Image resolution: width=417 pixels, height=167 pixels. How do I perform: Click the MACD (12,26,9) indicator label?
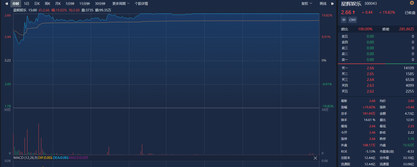pyautogui.click(x=26, y=158)
